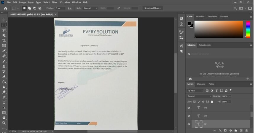This screenshot has height=133, width=258.
Task: Add a layer mask
Action: pos(225,131)
